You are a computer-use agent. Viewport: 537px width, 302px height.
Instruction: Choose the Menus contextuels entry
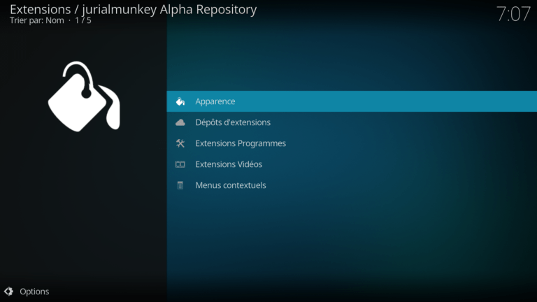coord(231,185)
